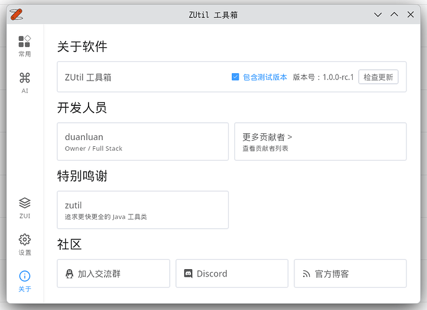Open the AI sidebar section
This screenshot has height=310, width=427.
[25, 83]
